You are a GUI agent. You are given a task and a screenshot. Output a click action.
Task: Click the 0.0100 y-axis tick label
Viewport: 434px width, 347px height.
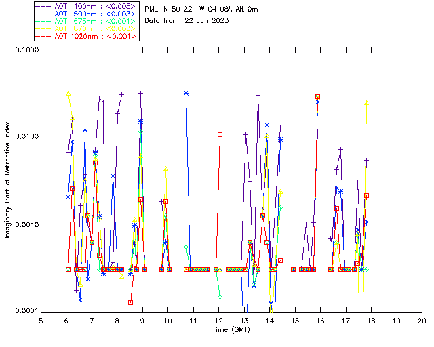26,136
